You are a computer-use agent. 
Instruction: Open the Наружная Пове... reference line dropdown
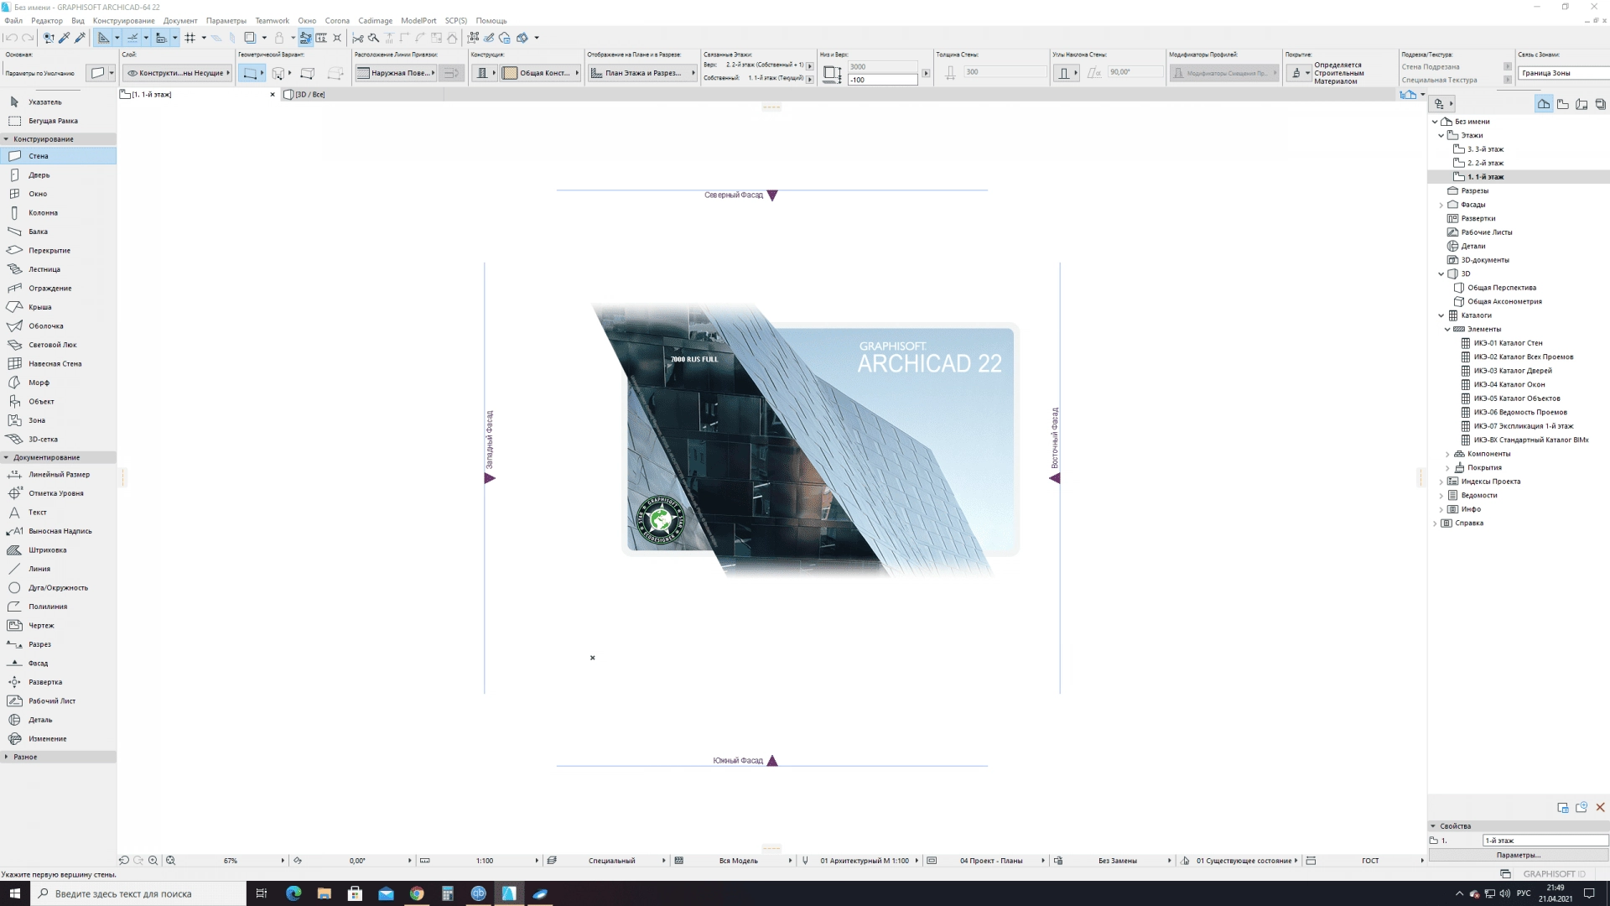[x=397, y=73]
